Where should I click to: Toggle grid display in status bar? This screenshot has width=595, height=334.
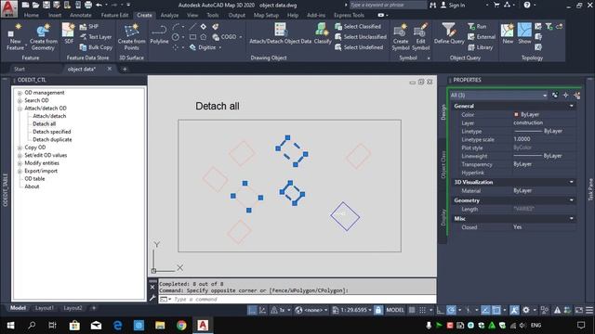coord(412,310)
